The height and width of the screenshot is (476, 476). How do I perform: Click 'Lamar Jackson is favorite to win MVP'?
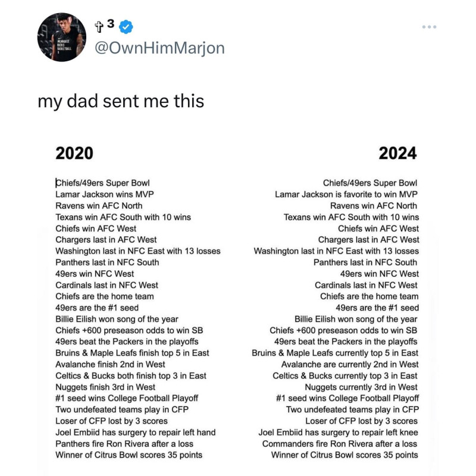[x=346, y=195]
